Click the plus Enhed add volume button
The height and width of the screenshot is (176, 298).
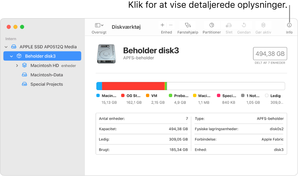(162, 25)
